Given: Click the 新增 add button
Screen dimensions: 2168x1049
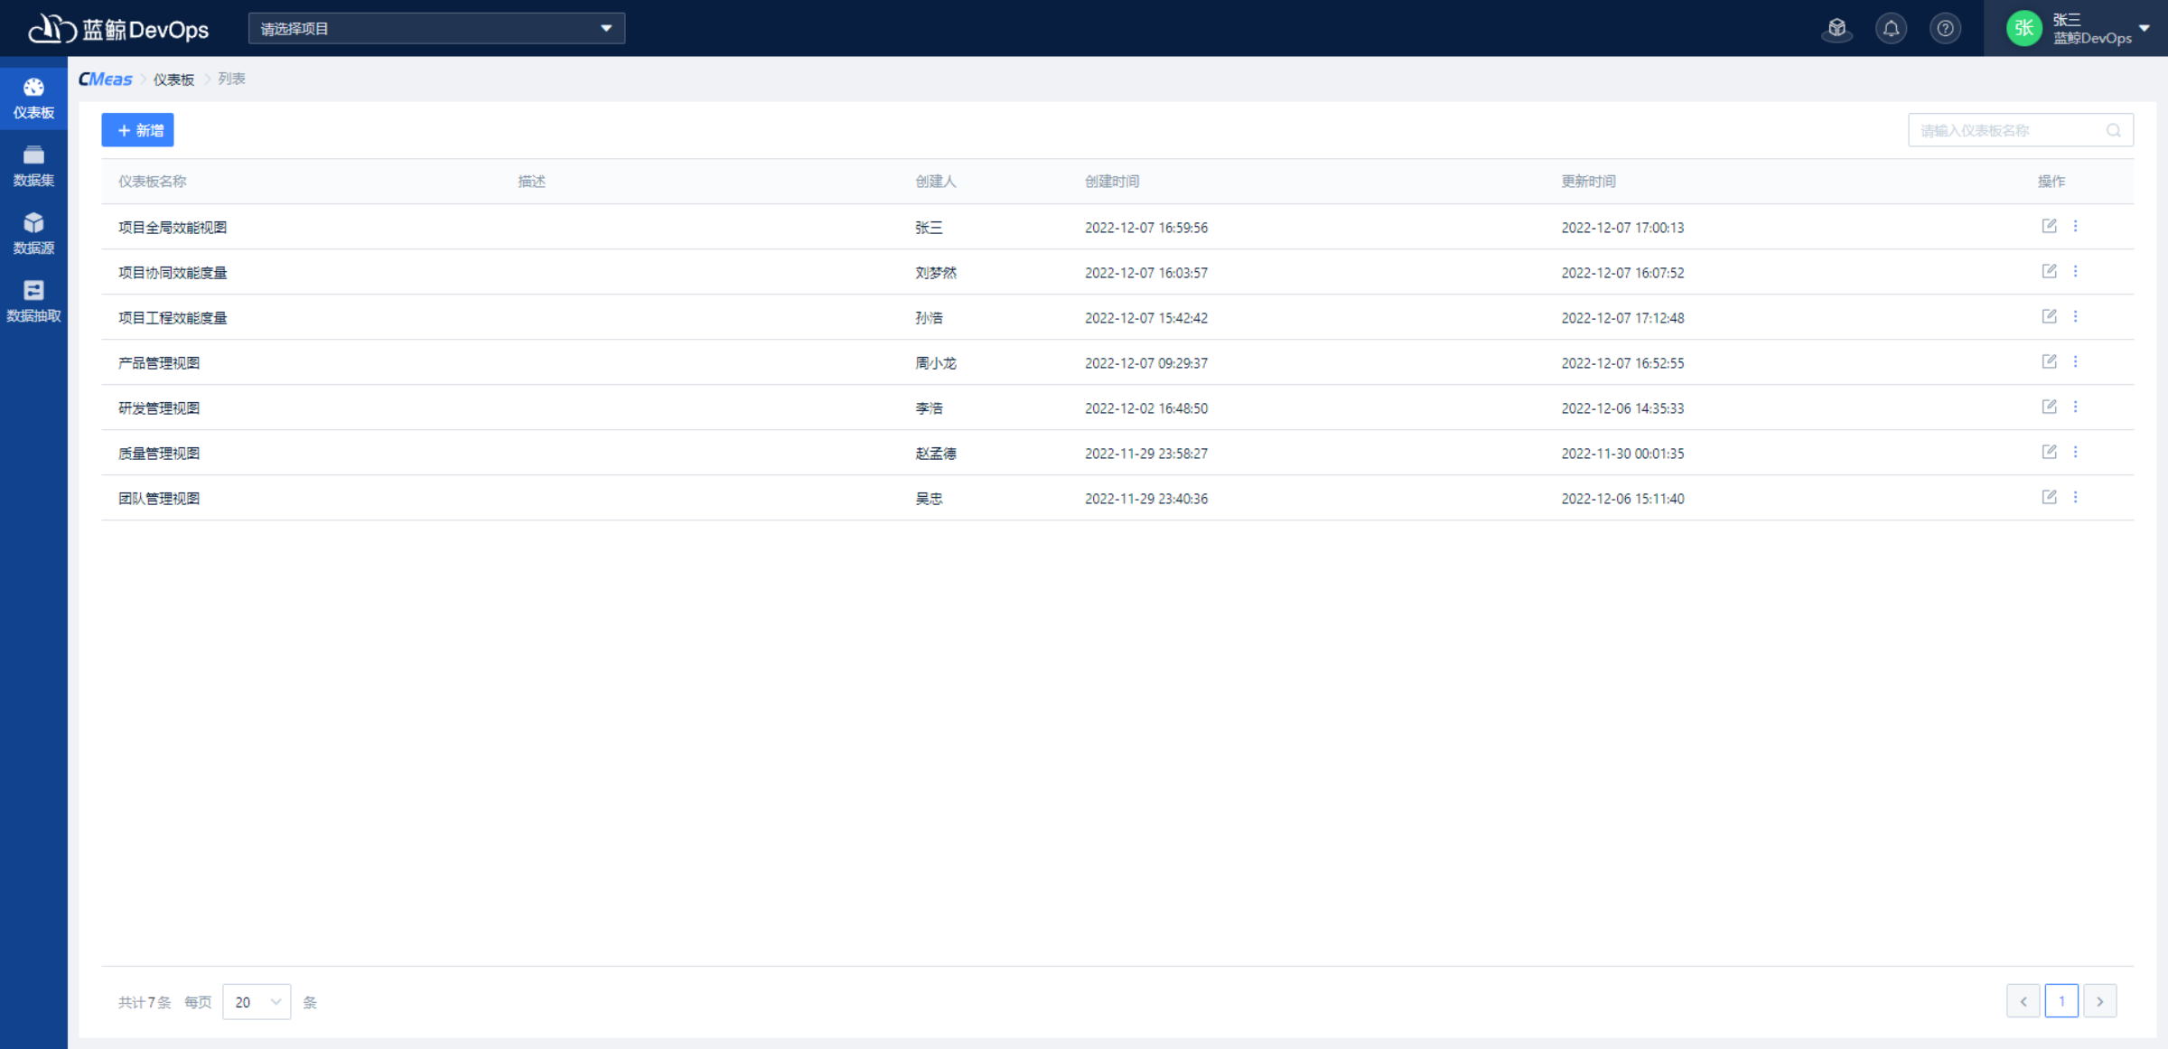Looking at the screenshot, I should (137, 130).
